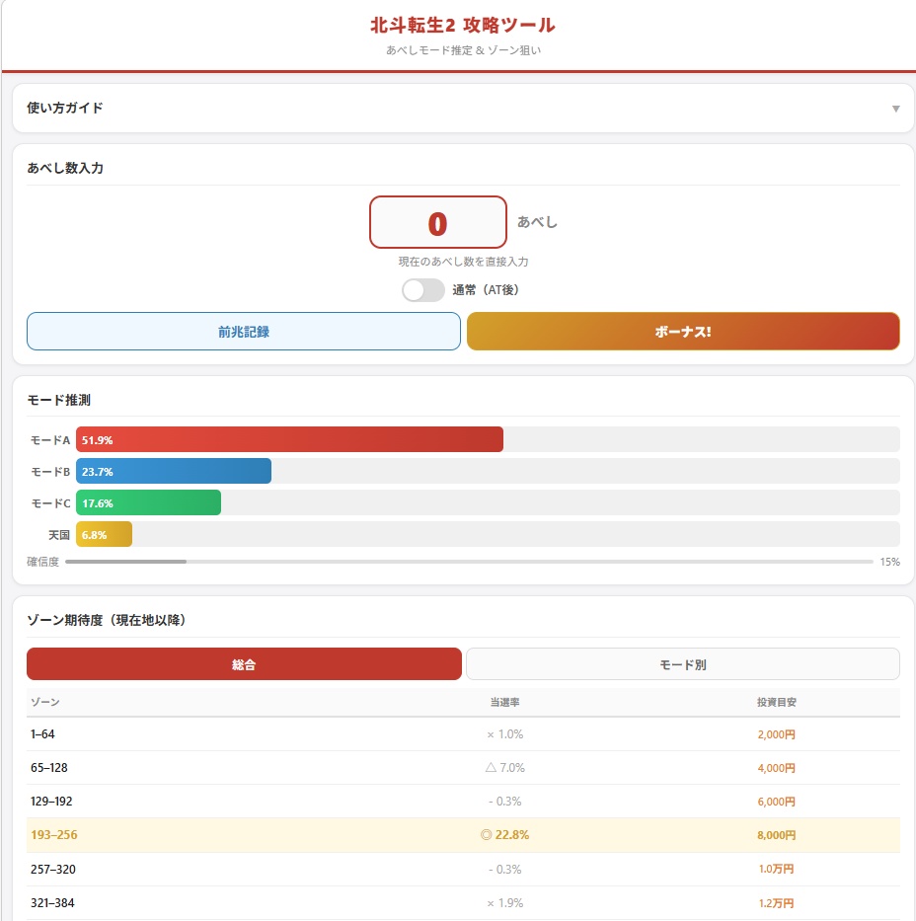Viewport: 916px width, 921px height.
Task: Click the あべし数入力 section heading
Action: coord(65,168)
